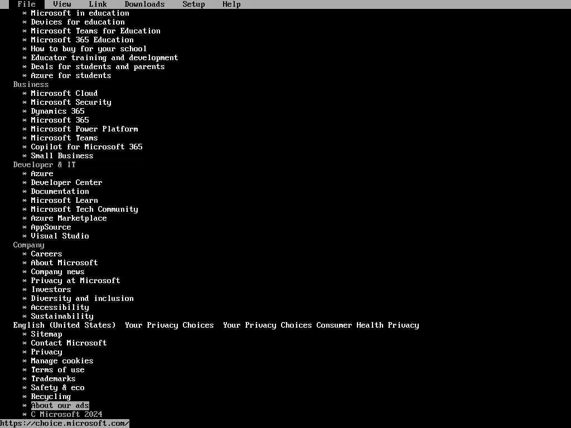Click the Business section heading

(31, 85)
